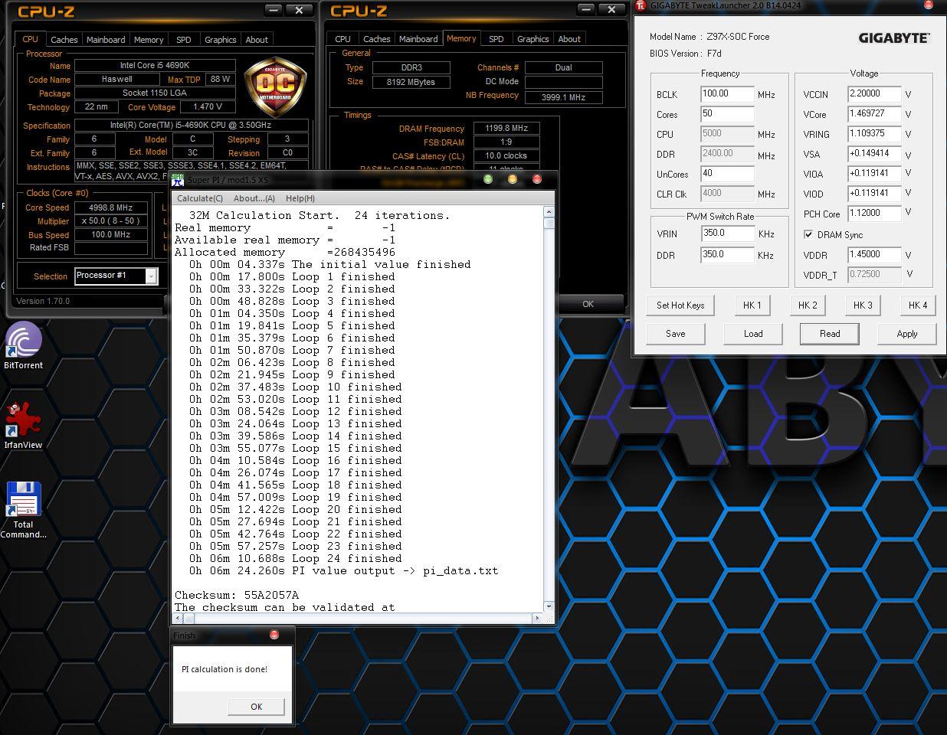The image size is (947, 735).
Task: Click the DDR PWM switch rate field
Action: [x=727, y=255]
